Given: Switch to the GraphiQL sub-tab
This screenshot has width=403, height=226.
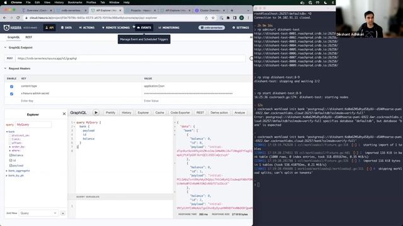Looking at the screenshot, I should point(14,37).
